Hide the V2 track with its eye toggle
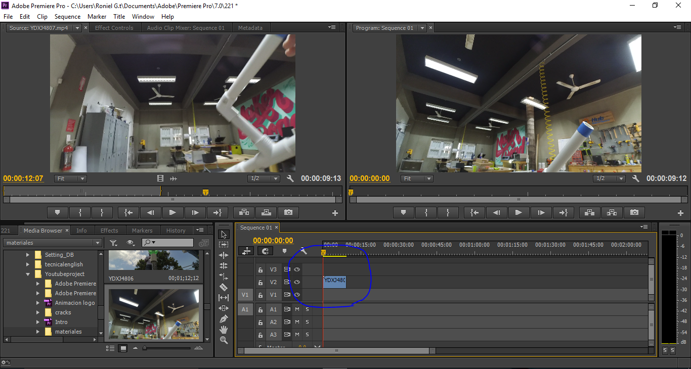691x369 pixels. pos(297,282)
